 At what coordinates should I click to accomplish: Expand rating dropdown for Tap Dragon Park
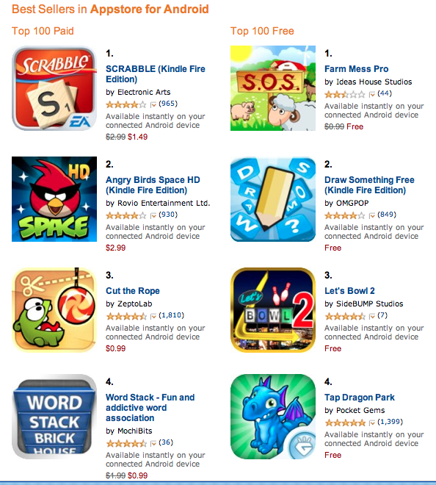click(372, 423)
